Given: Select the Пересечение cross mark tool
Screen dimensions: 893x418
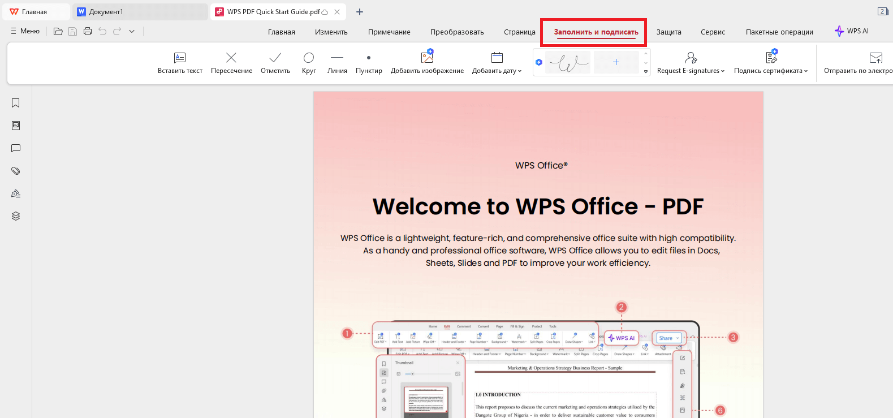Looking at the screenshot, I should coord(231,63).
